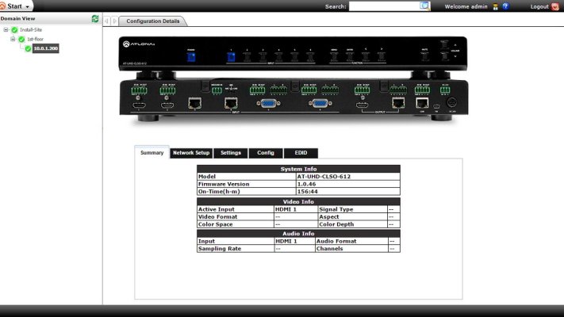Click the green status icon for Install-Site
The image size is (564, 317).
pyautogui.click(x=14, y=29)
